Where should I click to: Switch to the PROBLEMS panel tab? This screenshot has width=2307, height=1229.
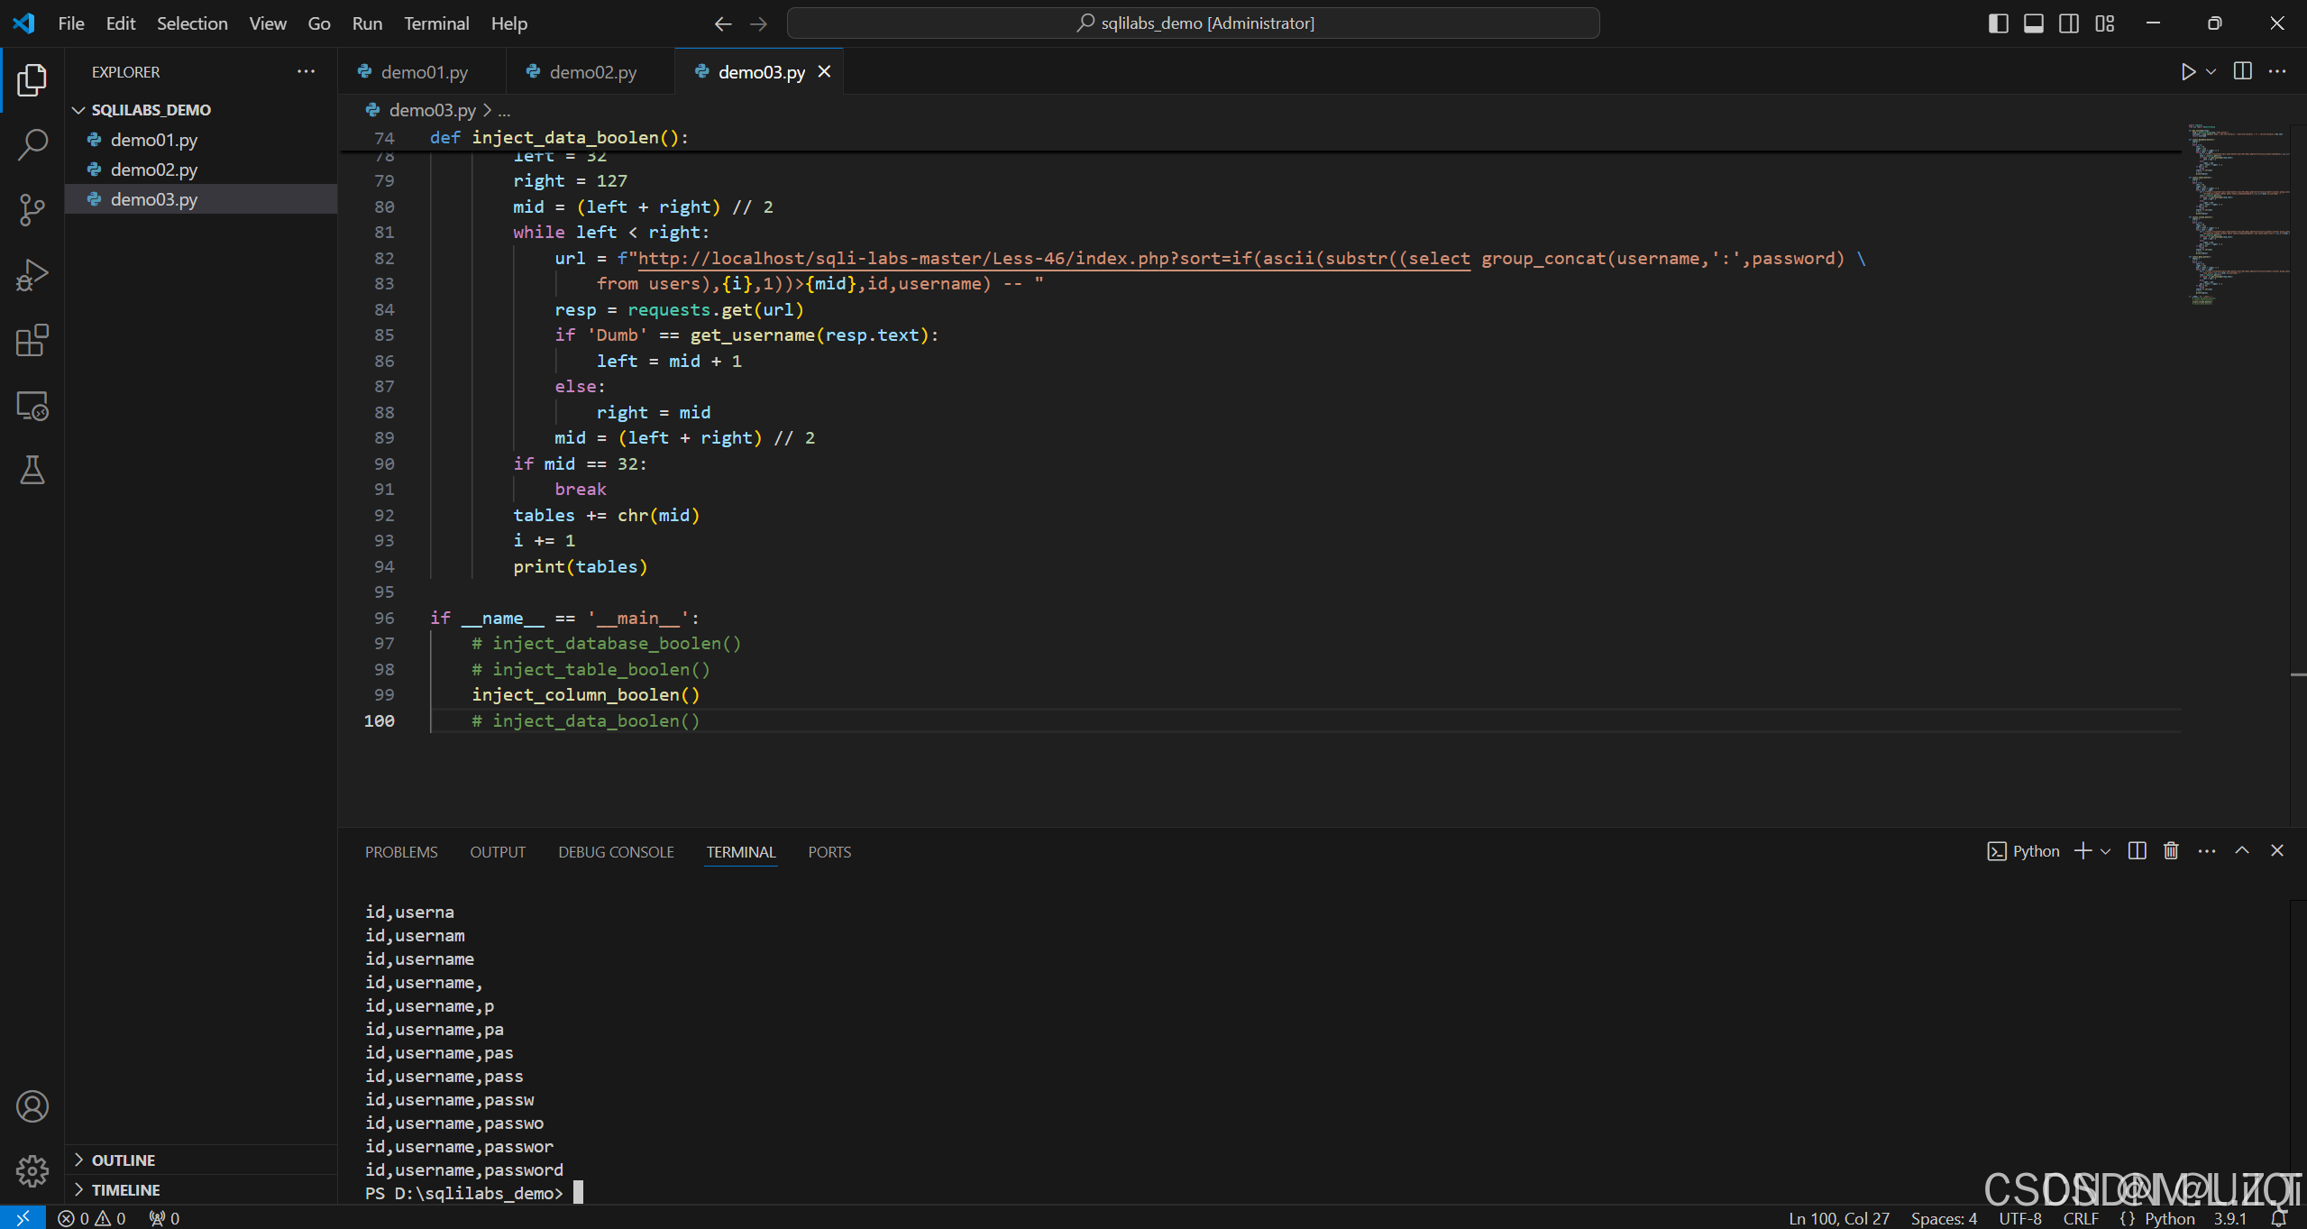click(x=401, y=852)
